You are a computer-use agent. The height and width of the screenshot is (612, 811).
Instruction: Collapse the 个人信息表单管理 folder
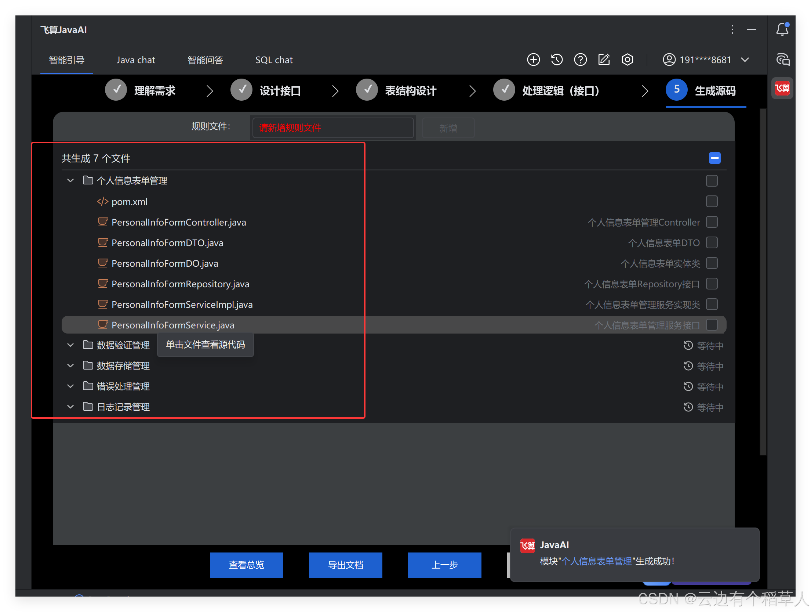70,180
